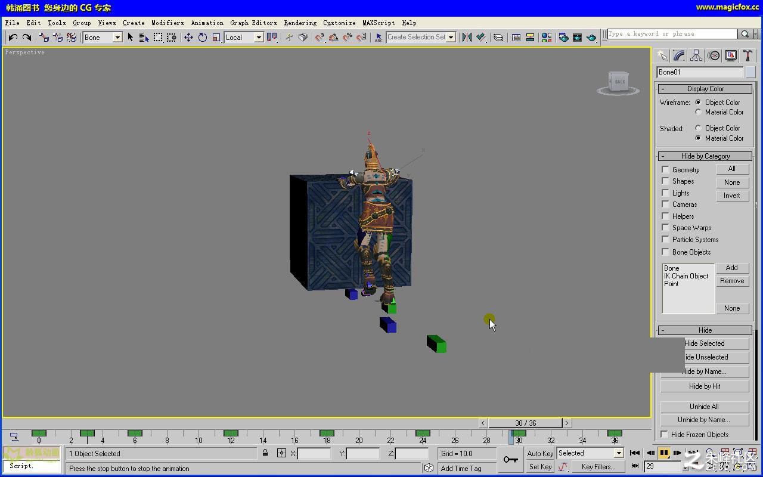This screenshot has width=763, height=477.
Task: Open the File menu
Action: tap(12, 23)
